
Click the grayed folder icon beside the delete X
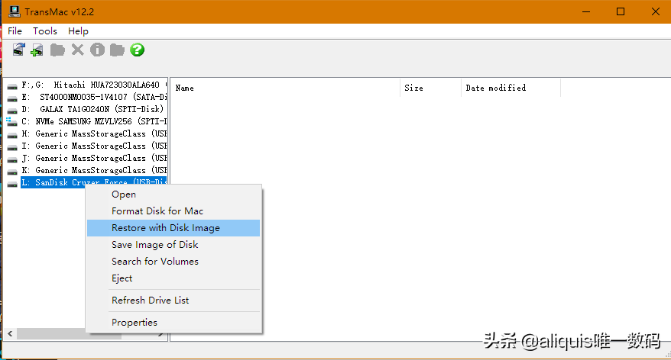(57, 50)
